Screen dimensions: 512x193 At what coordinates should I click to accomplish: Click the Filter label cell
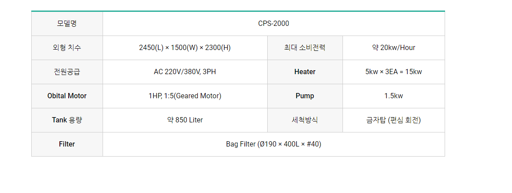coord(67,144)
